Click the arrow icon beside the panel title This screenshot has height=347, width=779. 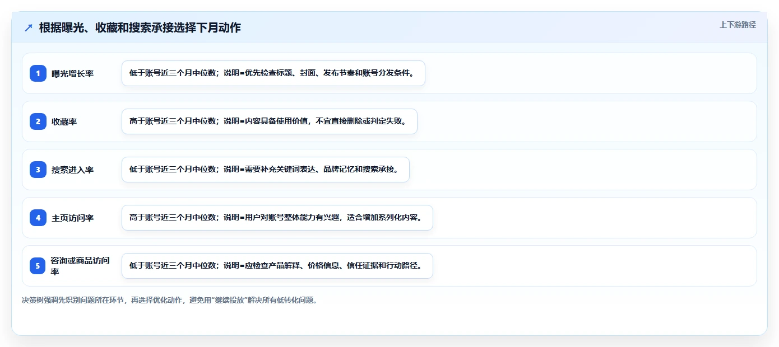(29, 27)
